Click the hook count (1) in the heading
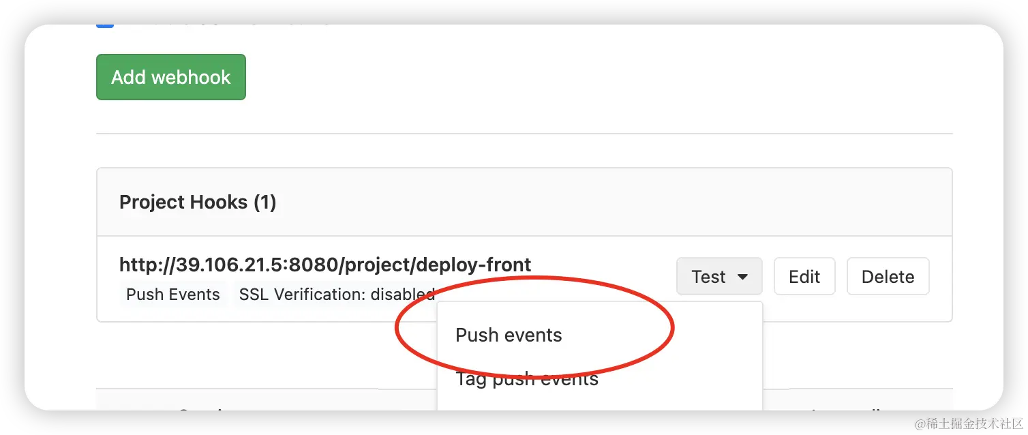The height and width of the screenshot is (435, 1028). click(264, 202)
